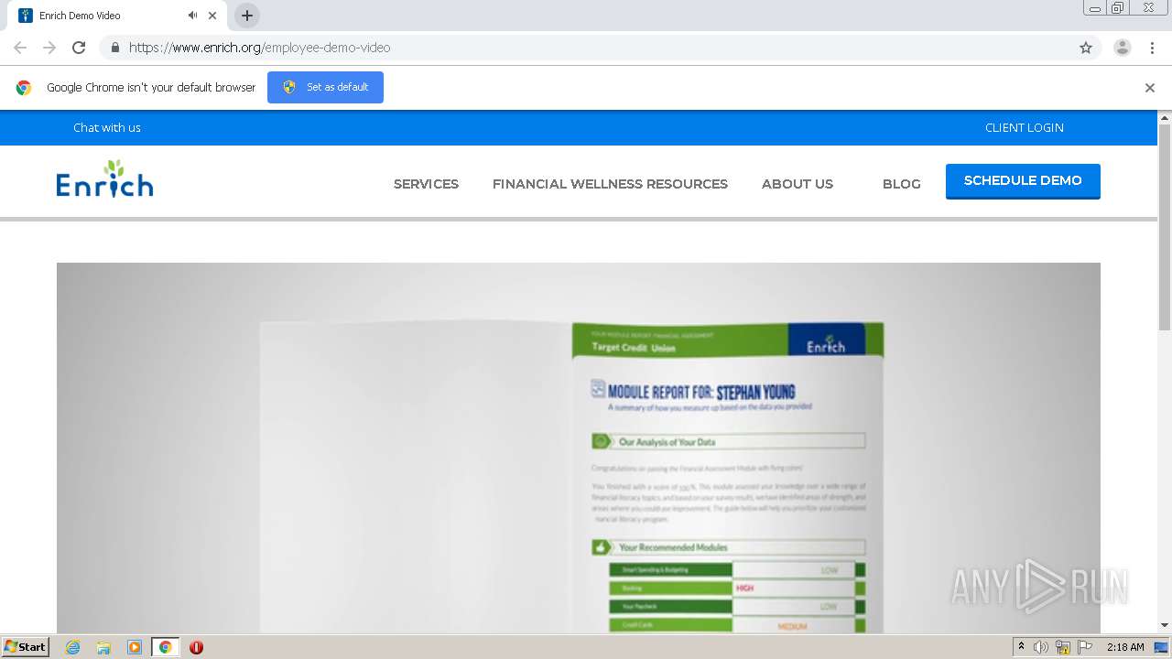This screenshot has width=1172, height=659.
Task: Click scrollbar down arrow
Action: tap(1165, 626)
